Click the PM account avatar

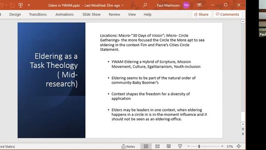pos(186,5)
